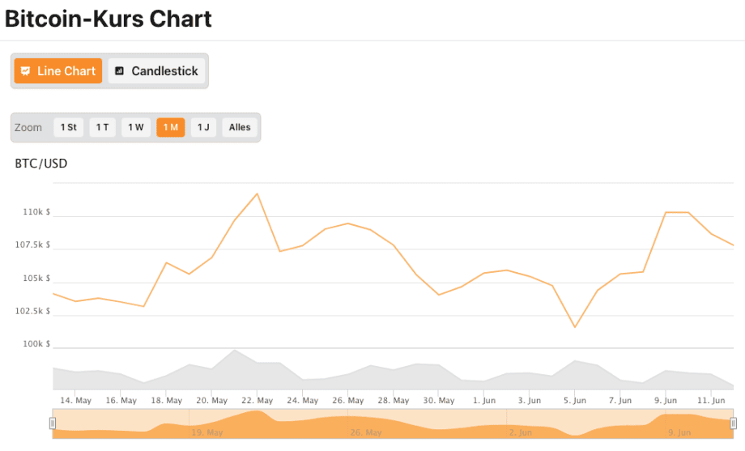Image resolution: width=745 pixels, height=451 pixels.
Task: Select the 1 J zoom range
Action: (203, 127)
